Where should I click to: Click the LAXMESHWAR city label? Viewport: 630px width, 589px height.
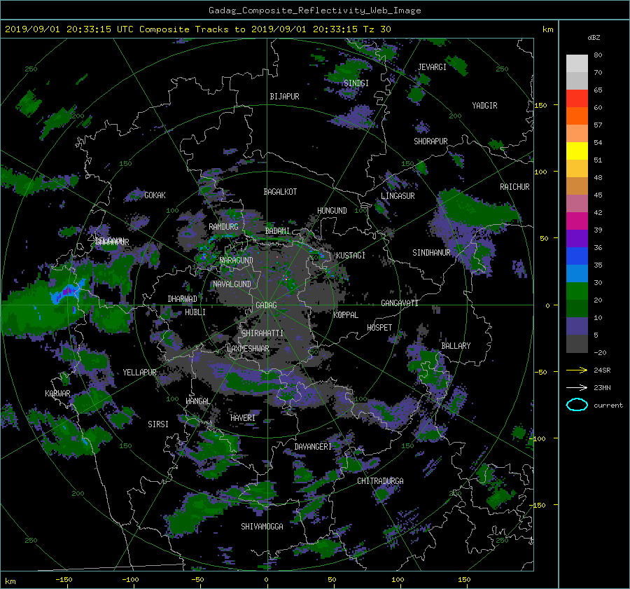[248, 349]
